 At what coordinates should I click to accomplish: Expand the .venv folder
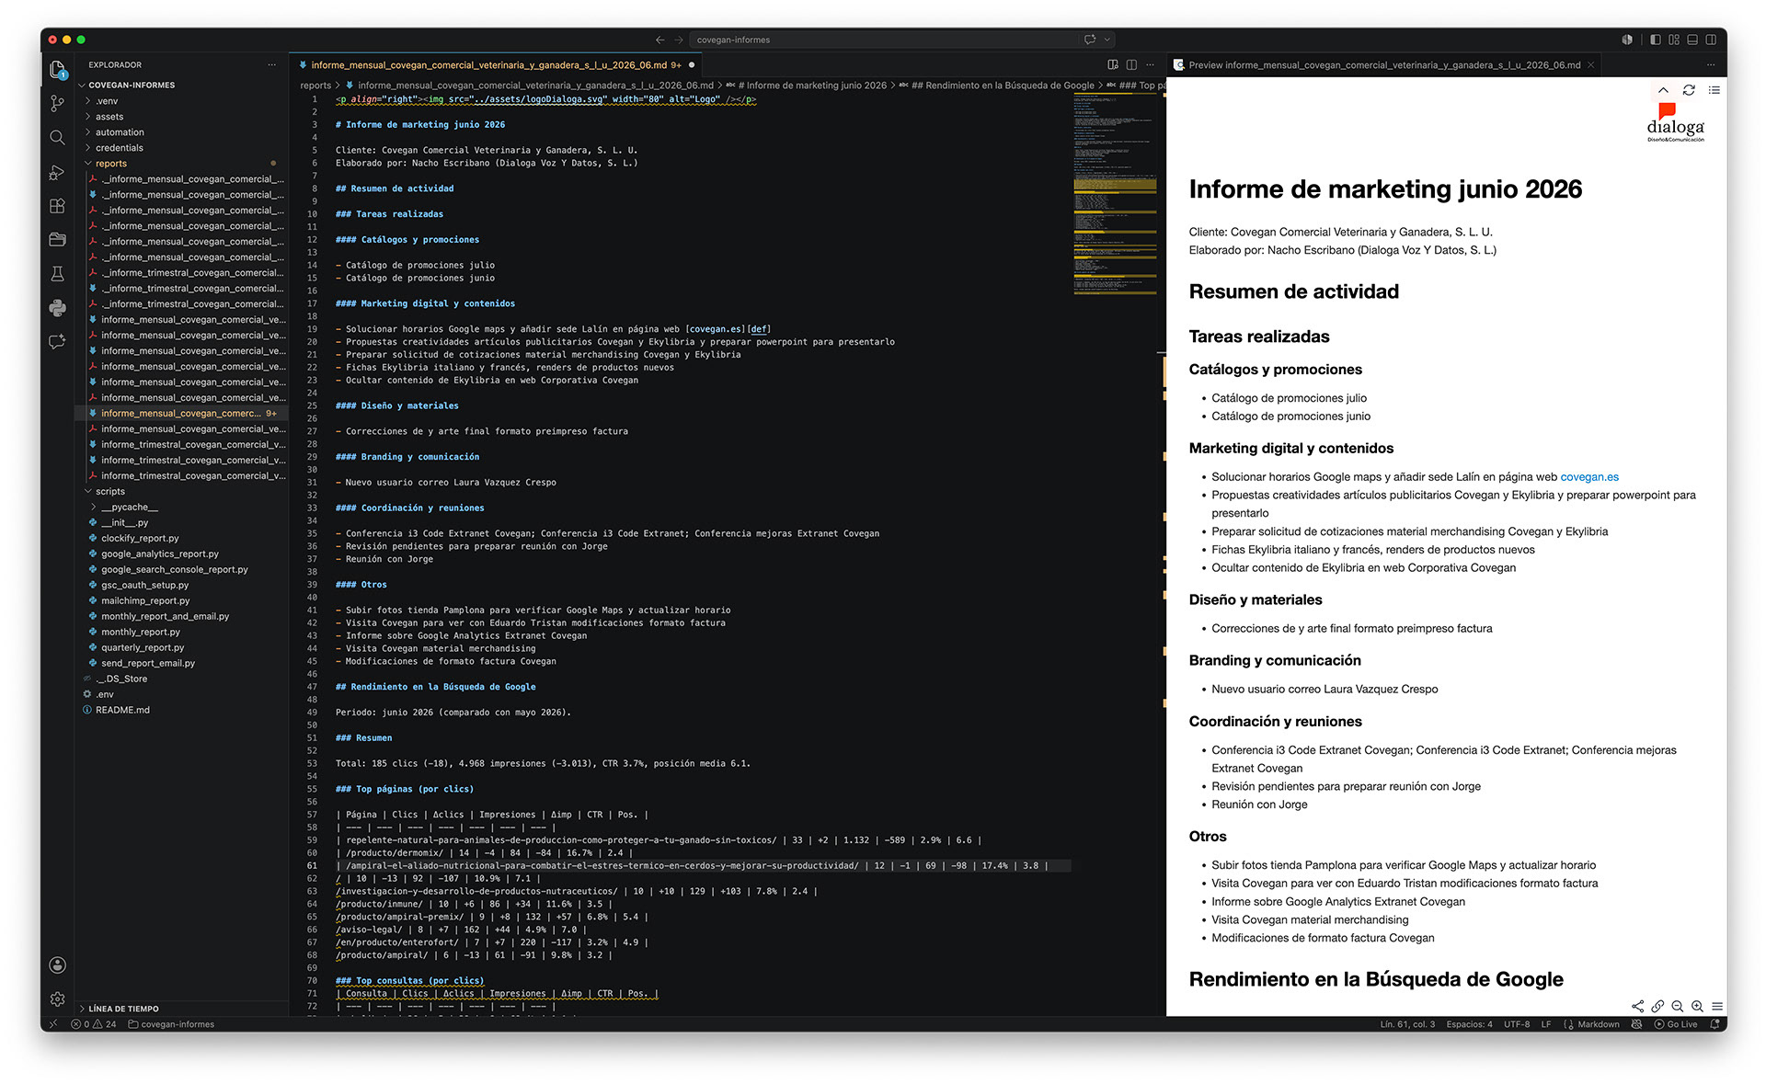tap(107, 101)
